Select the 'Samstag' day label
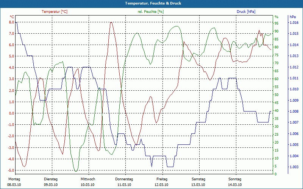303x189 pixels. (x=198, y=179)
